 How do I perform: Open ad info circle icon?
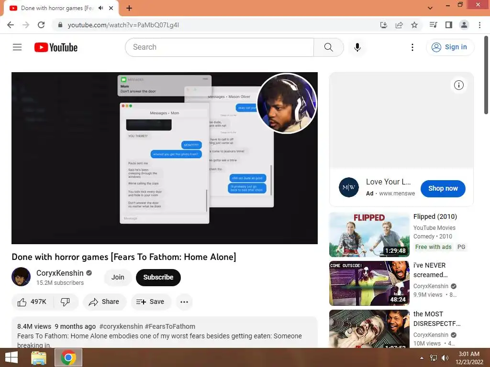[x=458, y=85]
